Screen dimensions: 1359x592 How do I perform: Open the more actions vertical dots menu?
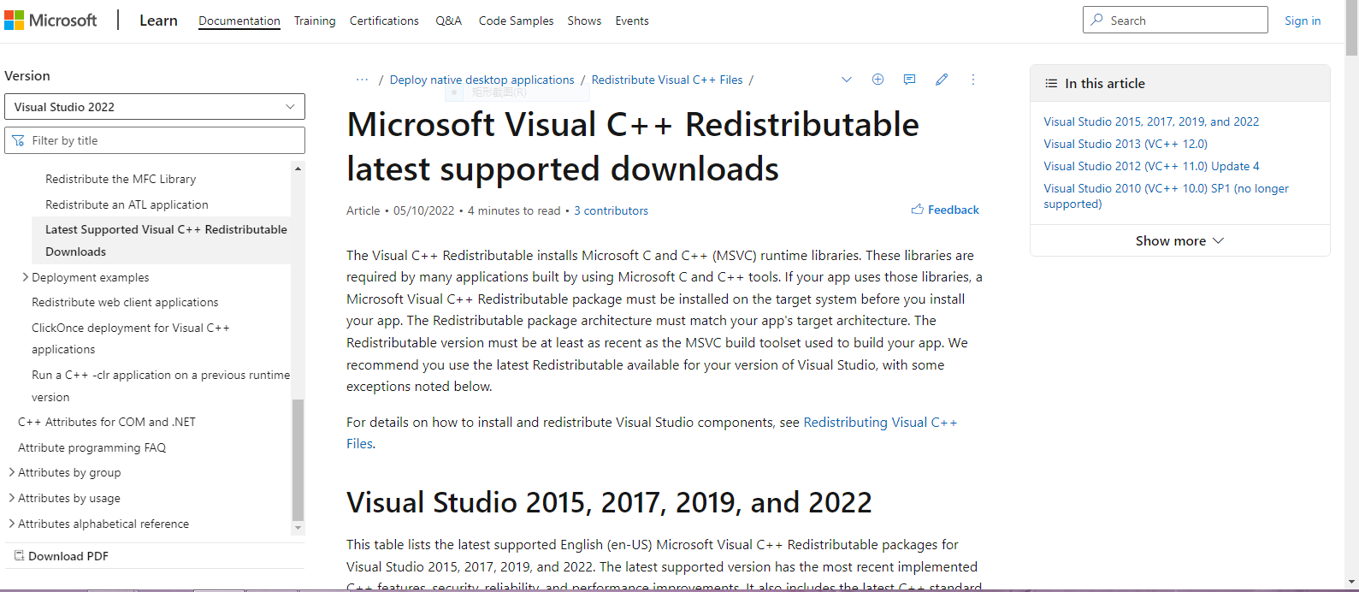[972, 80]
